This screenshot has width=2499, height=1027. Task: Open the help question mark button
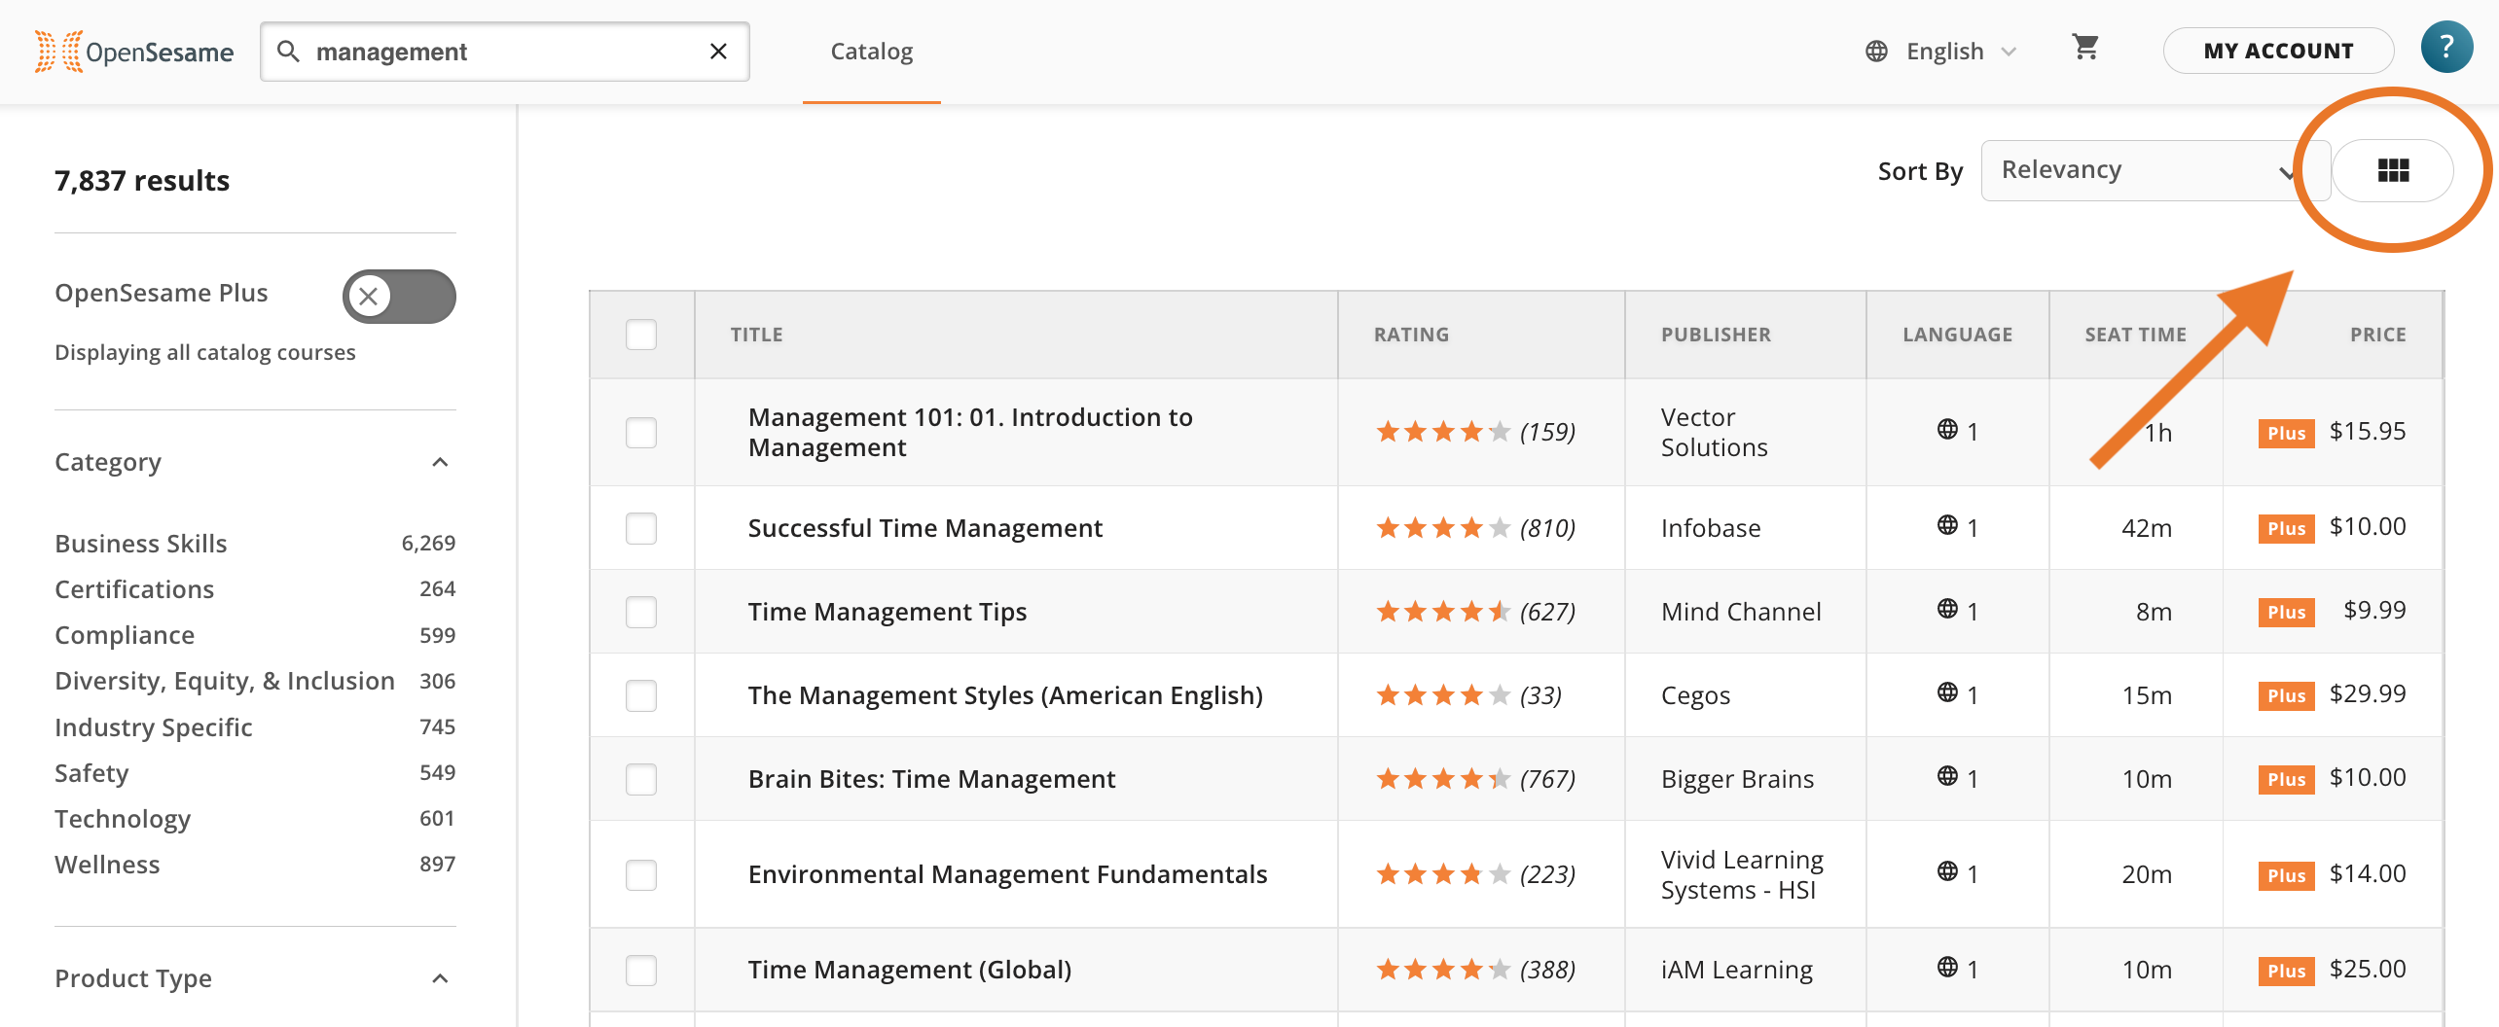2446,47
